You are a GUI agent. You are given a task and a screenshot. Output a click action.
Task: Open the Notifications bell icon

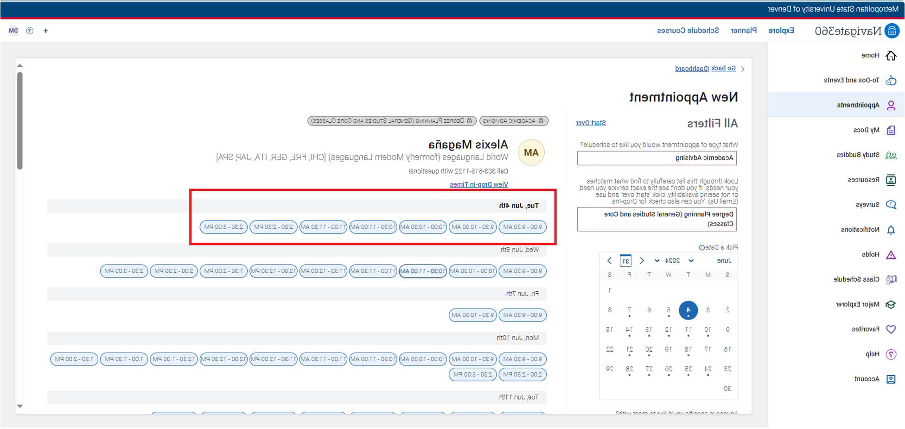(x=891, y=230)
